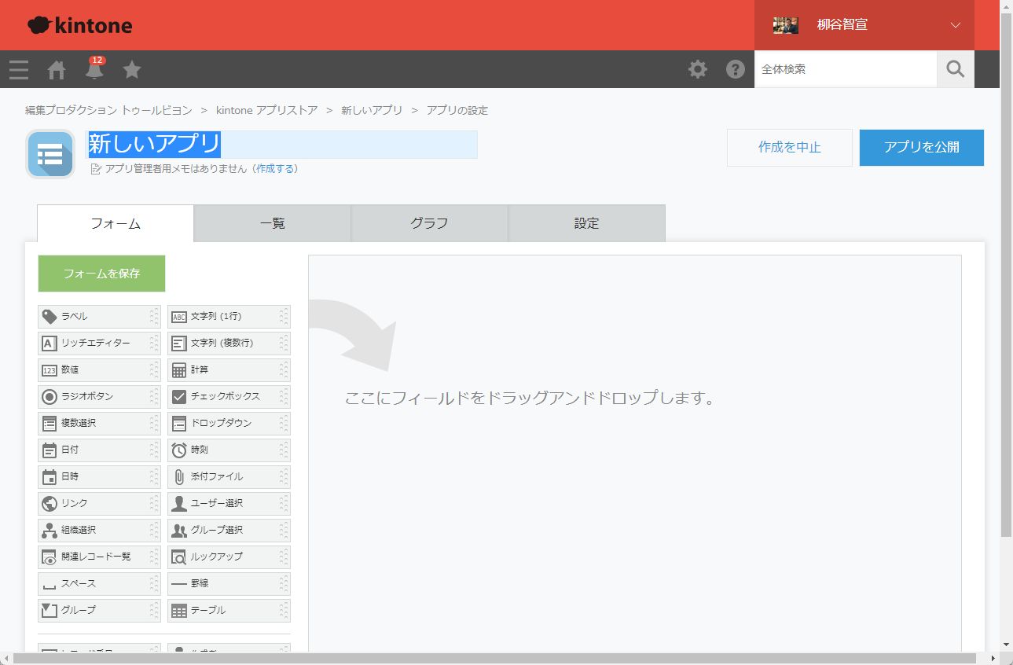Viewport: 1013px width, 665px height.
Task: Select the ラジオボタン field
Action: 99,397
